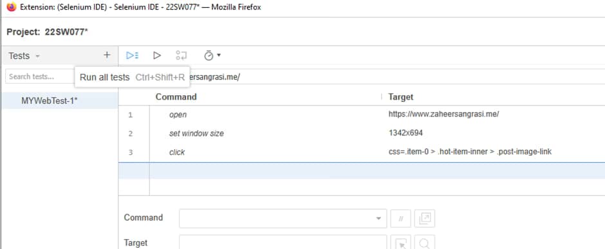Run the current test

click(156, 55)
